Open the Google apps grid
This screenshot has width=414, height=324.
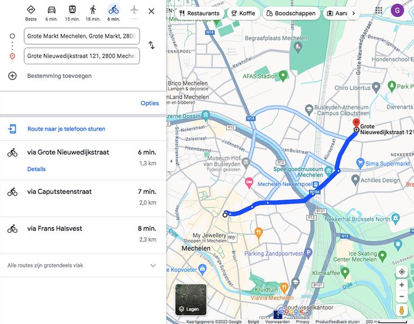(x=379, y=10)
